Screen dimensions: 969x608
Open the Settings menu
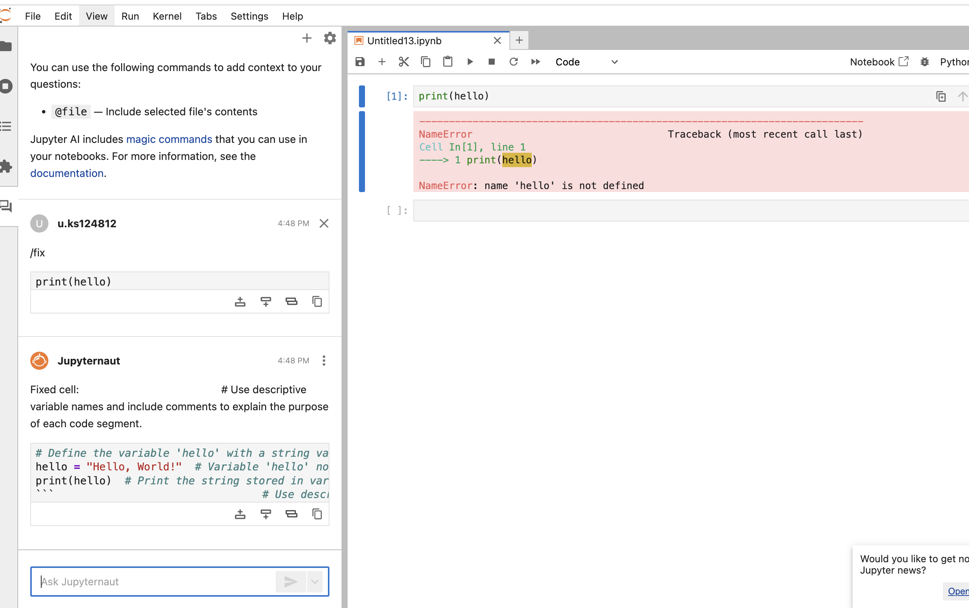point(249,16)
